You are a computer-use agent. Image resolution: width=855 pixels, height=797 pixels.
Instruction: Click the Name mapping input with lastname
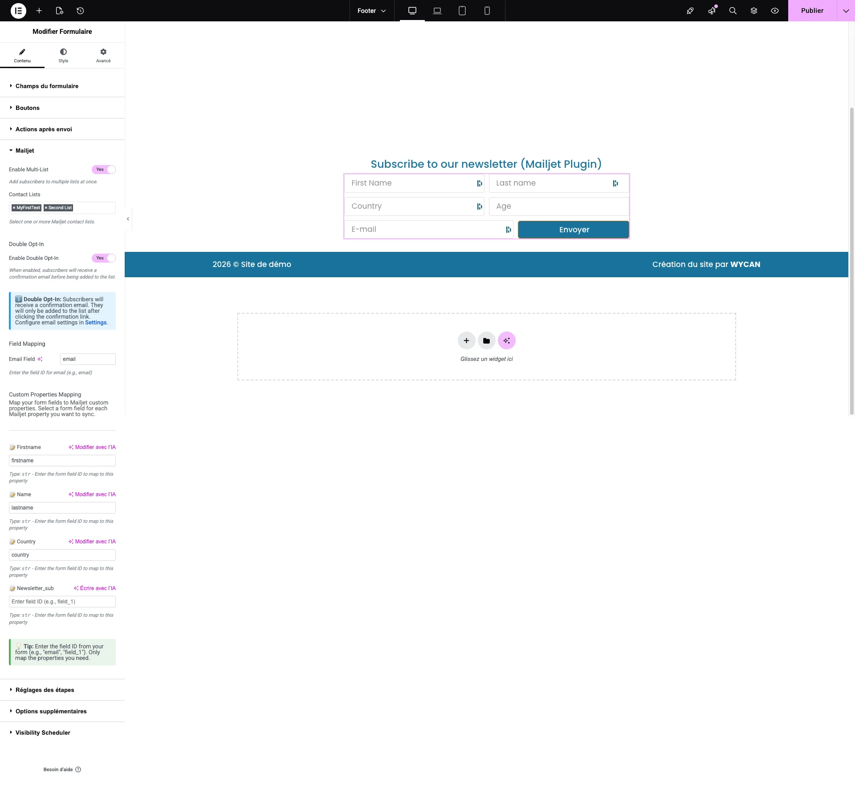(x=62, y=508)
